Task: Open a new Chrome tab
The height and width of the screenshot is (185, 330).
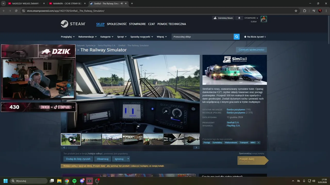Action: pos(132,4)
